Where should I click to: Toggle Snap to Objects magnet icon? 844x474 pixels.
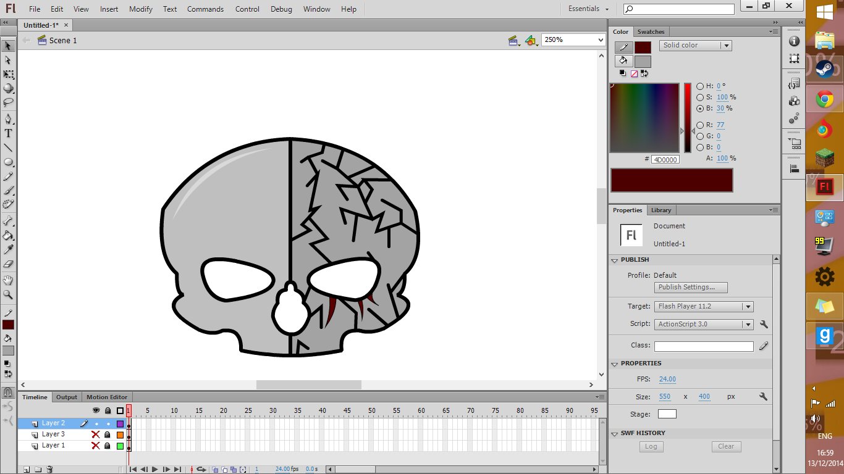(8, 393)
